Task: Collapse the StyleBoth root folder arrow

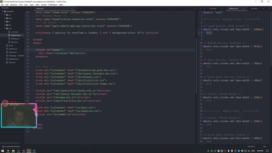Action: click(x=3, y=11)
